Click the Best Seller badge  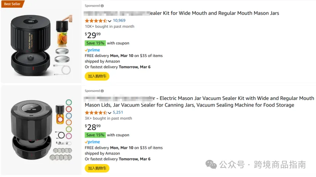click(x=13, y=4)
